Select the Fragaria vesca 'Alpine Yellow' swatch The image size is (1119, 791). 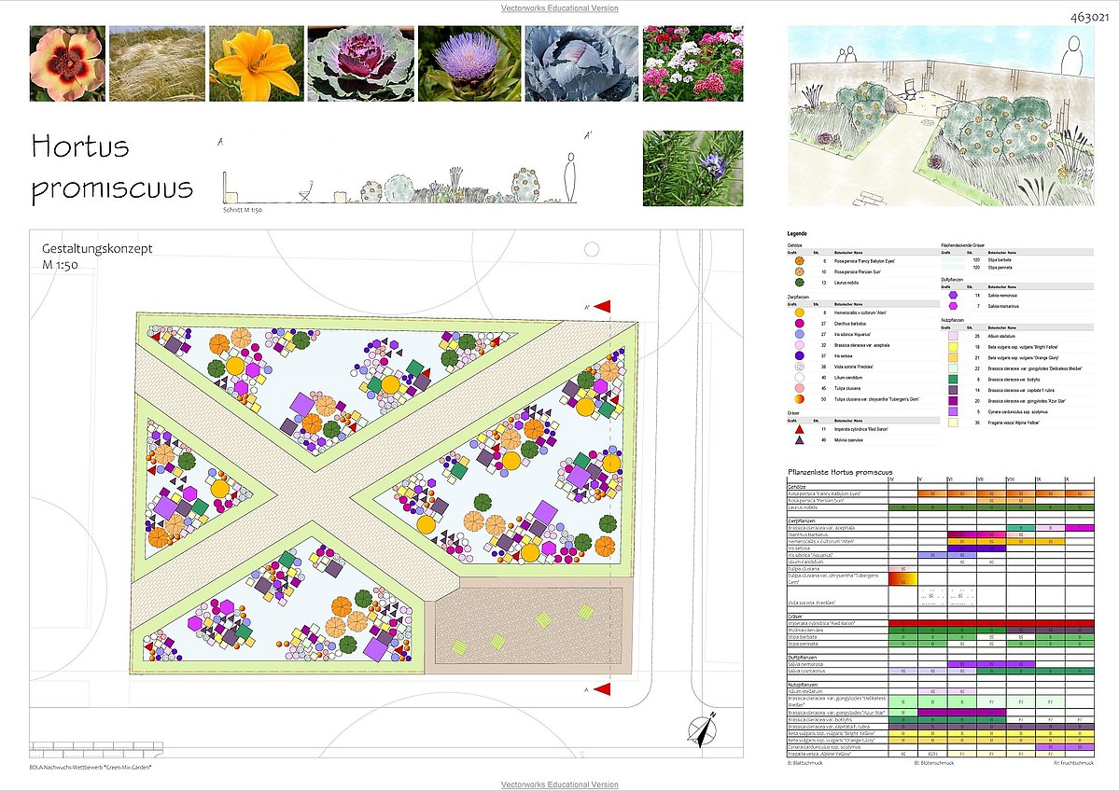953,423
